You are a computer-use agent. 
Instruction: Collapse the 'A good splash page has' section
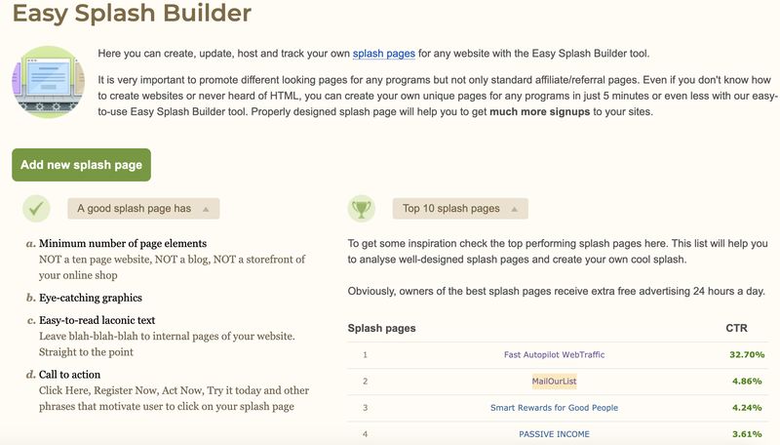tap(142, 209)
